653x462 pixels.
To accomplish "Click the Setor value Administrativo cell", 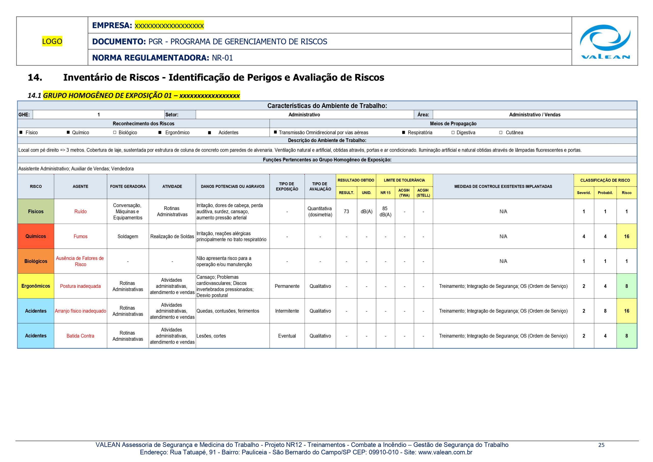I will click(304, 115).
